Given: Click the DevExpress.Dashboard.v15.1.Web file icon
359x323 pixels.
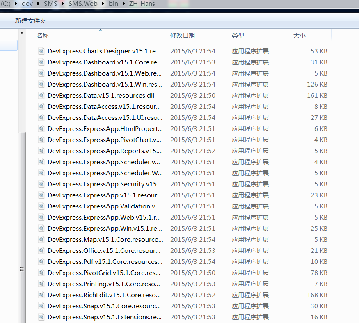Looking at the screenshot, I should click(41, 73).
